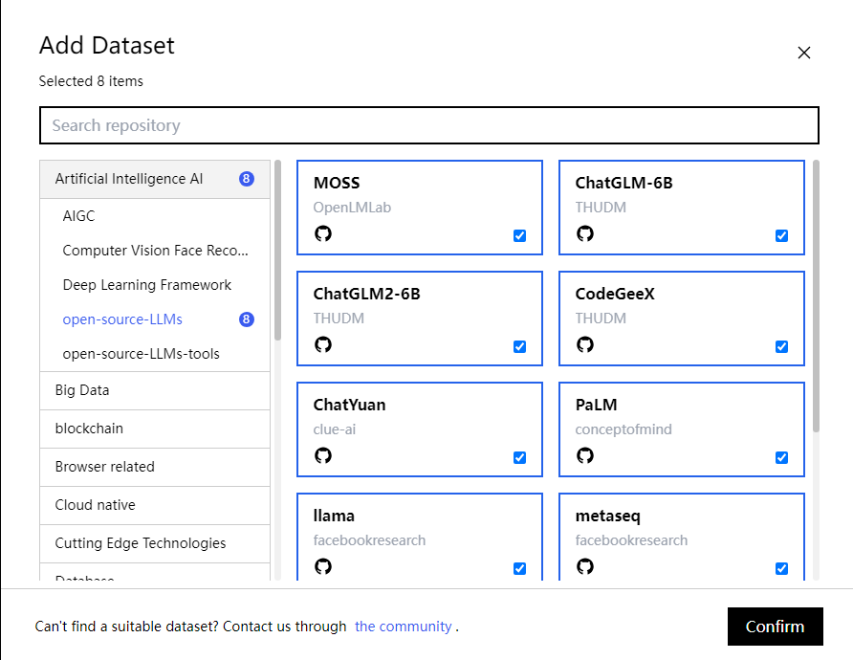The width and height of the screenshot is (853, 660).
Task: Click the ChatGLM2-6B card title
Action: click(366, 294)
